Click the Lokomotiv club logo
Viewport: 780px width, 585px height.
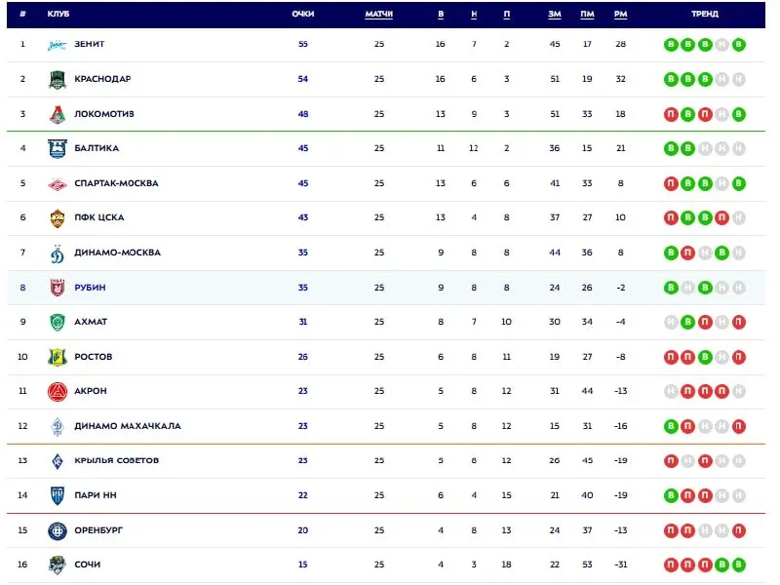(x=58, y=114)
